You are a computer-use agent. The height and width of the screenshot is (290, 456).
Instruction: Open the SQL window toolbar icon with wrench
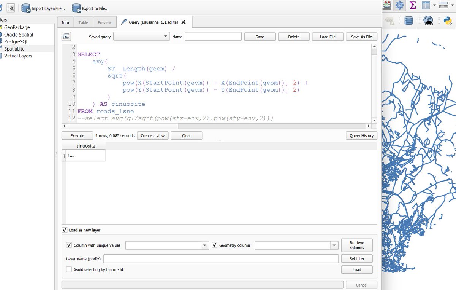(x=10, y=8)
